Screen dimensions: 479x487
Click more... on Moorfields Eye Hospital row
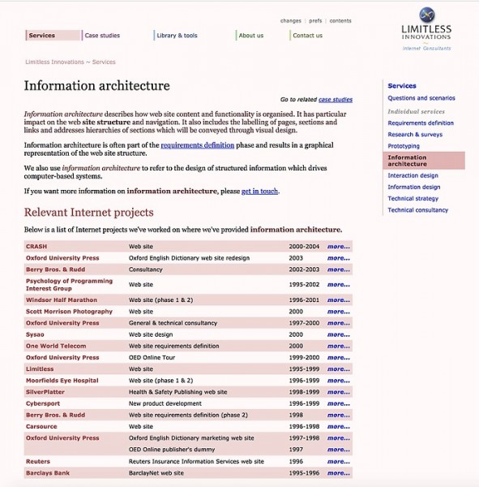pos(339,381)
